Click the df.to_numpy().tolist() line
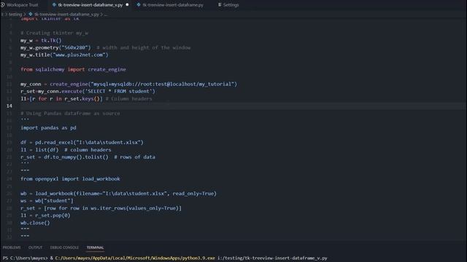This screenshot has height=262, width=467. 88,157
